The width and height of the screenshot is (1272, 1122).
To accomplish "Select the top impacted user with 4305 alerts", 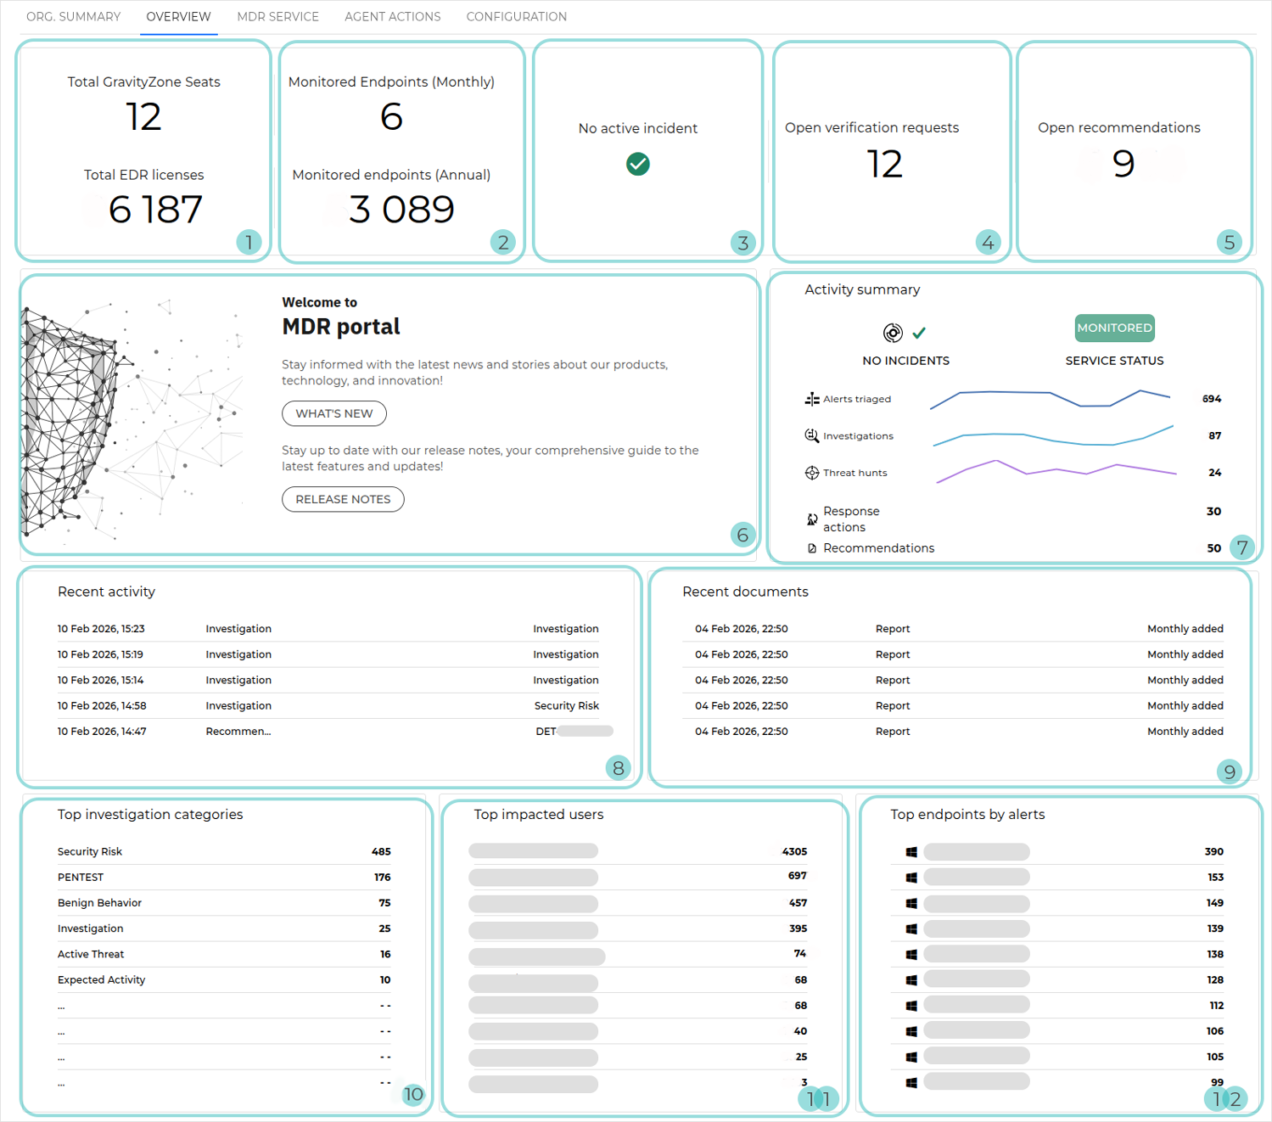I will click(532, 850).
